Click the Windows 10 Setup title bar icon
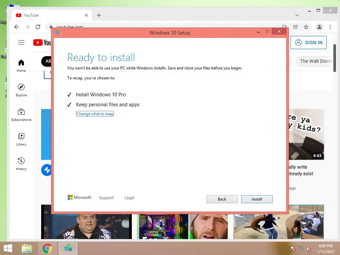 pyautogui.click(x=57, y=32)
